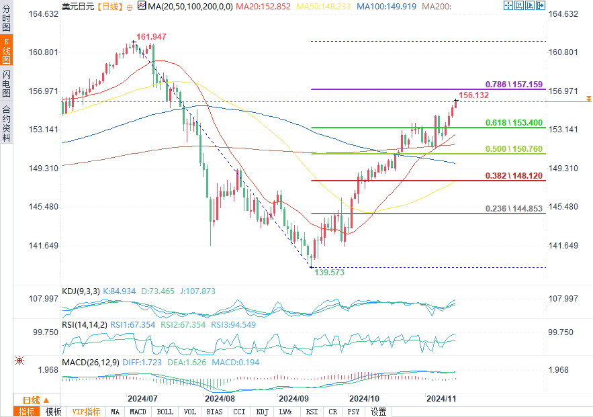Click the 0.382 \ 148.120 Fibonacci label
The width and height of the screenshot is (593, 417).
click(514, 176)
